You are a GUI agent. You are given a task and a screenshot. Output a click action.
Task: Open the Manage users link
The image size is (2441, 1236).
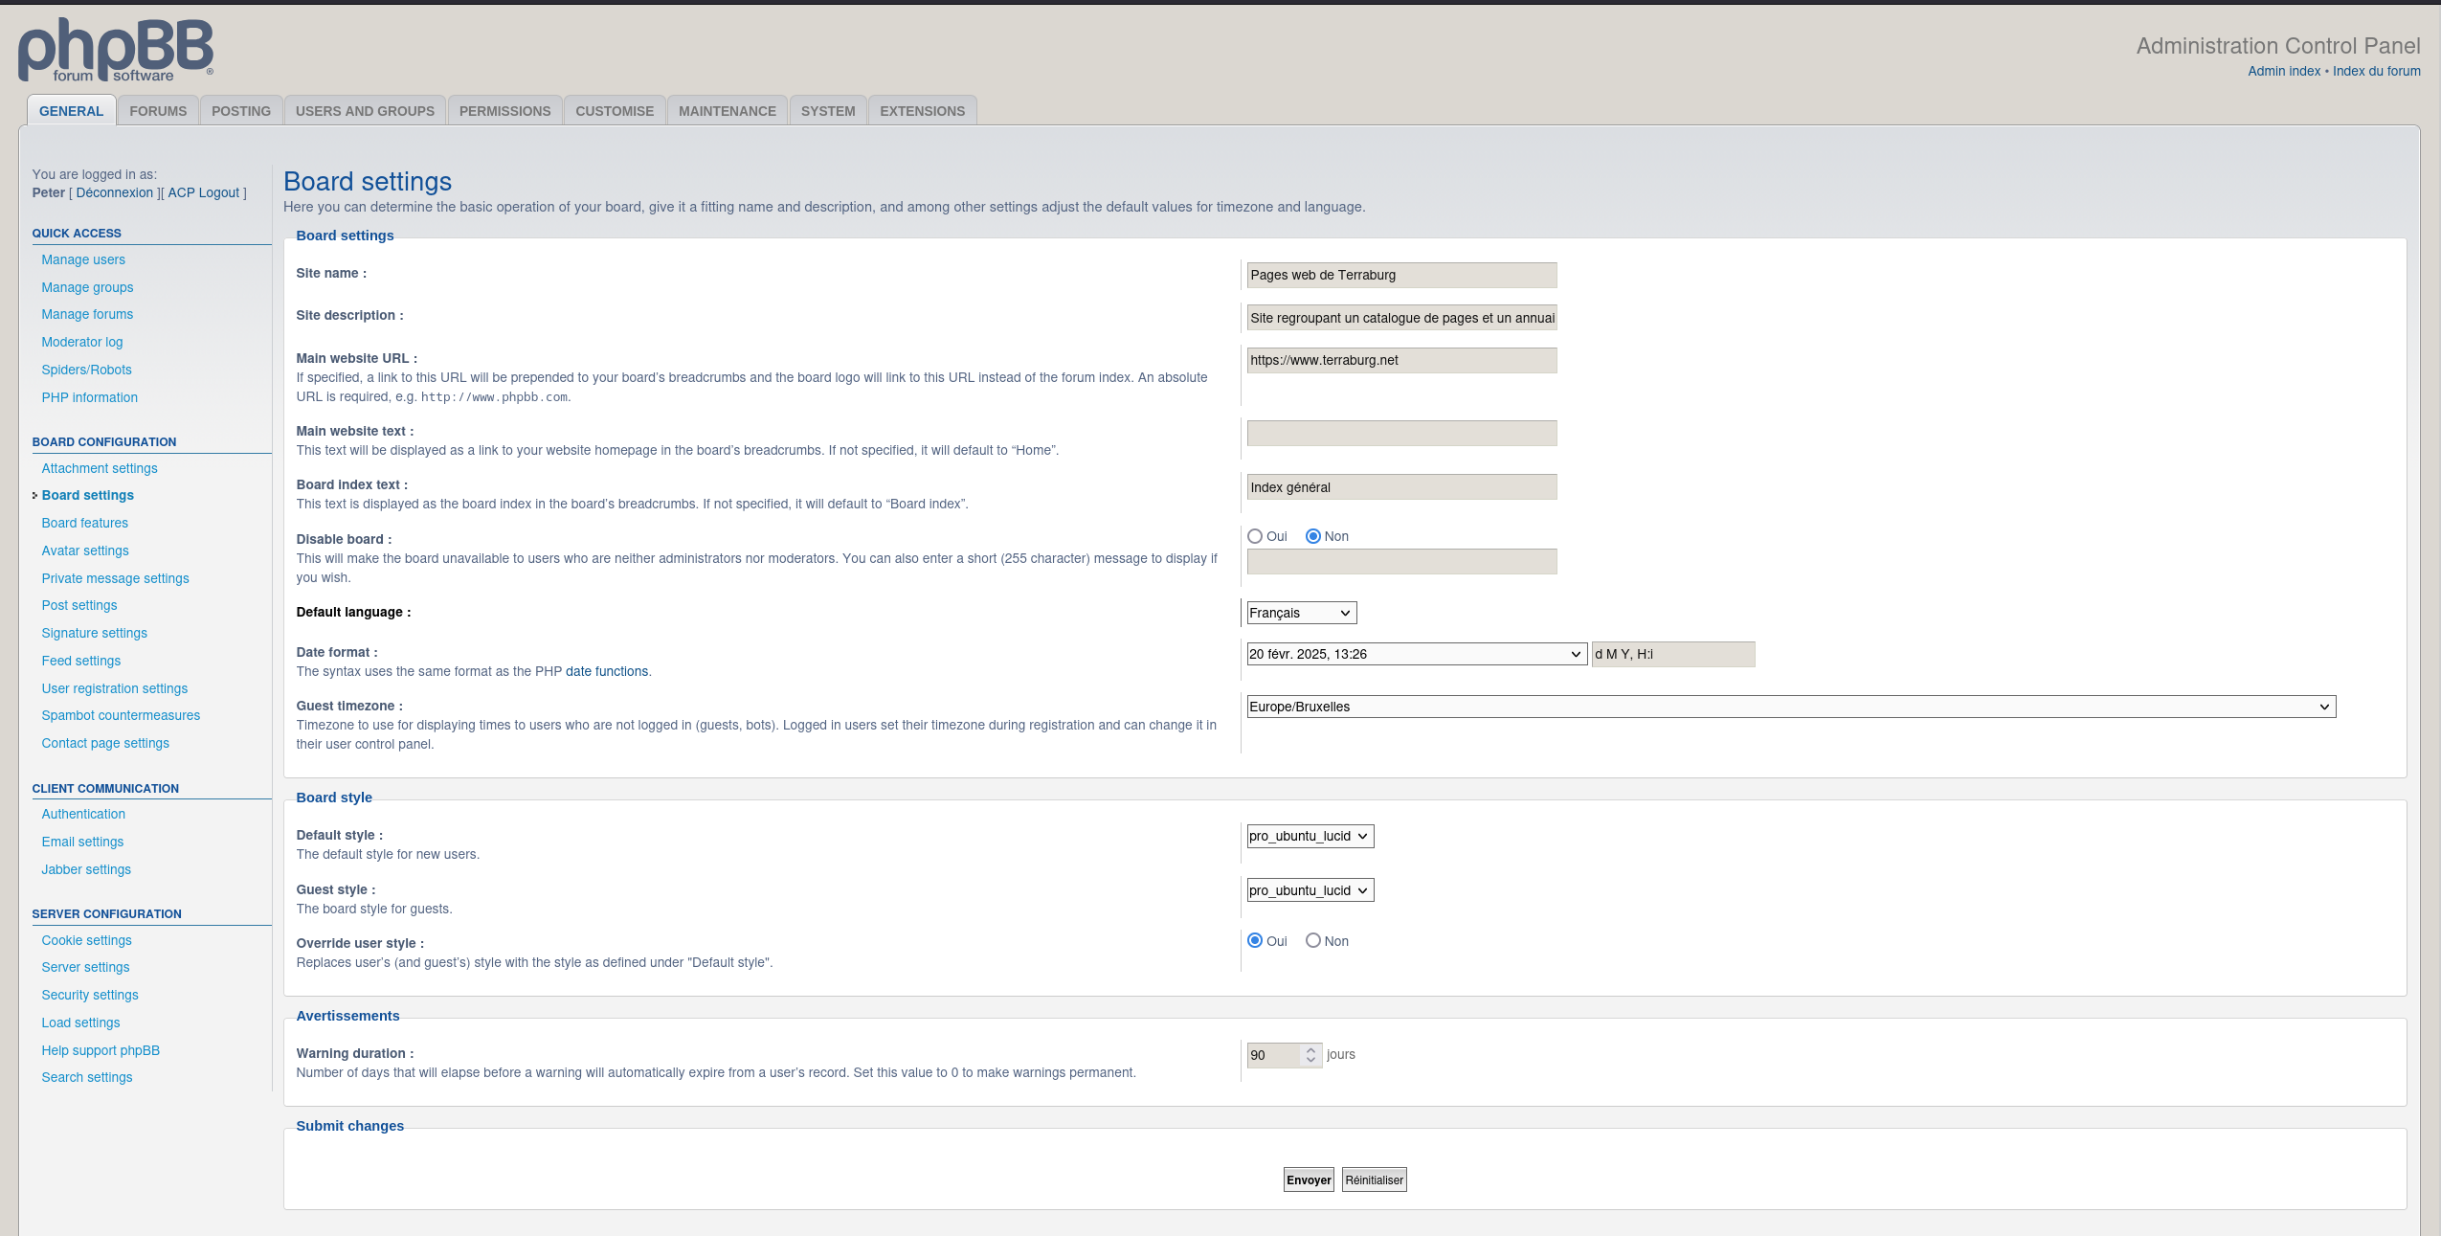(x=83, y=259)
